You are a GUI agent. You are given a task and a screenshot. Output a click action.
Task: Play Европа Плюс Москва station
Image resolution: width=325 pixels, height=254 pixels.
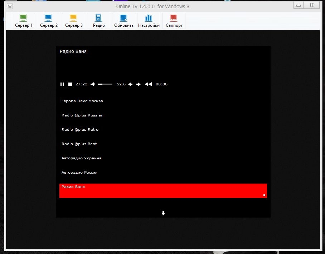[x=82, y=101]
